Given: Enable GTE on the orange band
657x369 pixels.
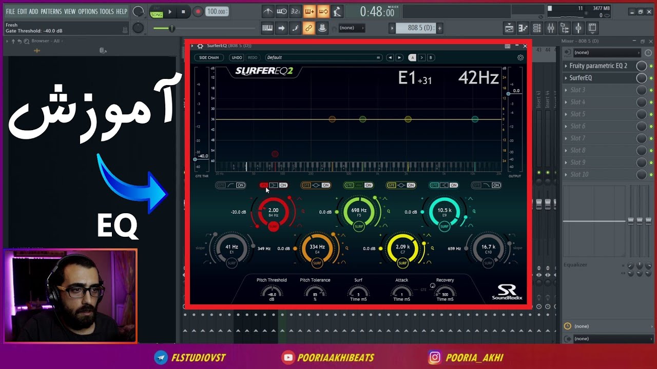Looking at the screenshot, I should point(306,185).
